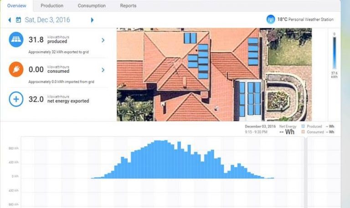The width and height of the screenshot is (350, 208).
Task: Switch to the Consumption tab
Action: pyautogui.click(x=92, y=6)
